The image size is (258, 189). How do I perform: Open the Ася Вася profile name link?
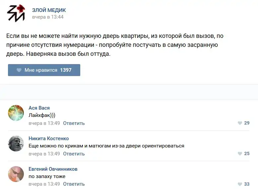(x=39, y=108)
